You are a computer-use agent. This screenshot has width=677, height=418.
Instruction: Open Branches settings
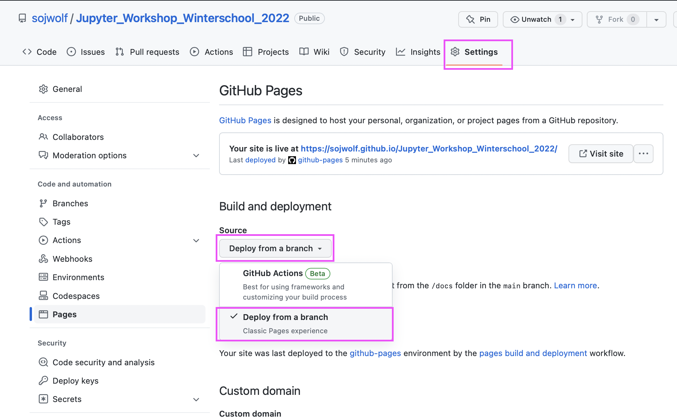tap(120, 204)
